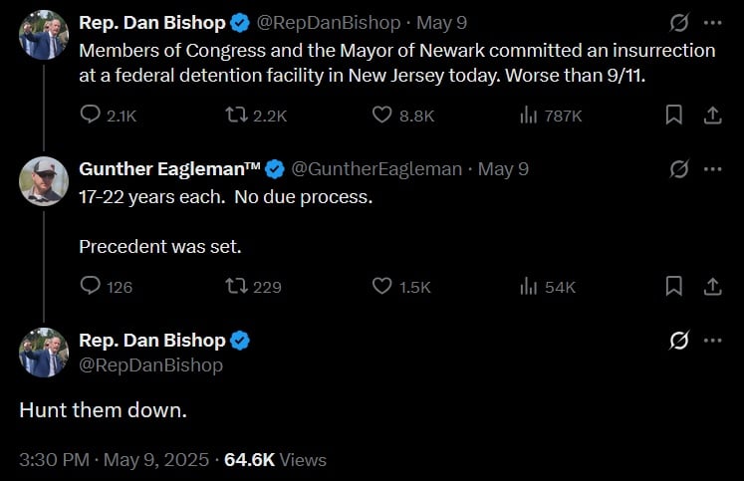Bookmark Dan Bishop's first tweet
Screen dimensions: 744x481
point(674,116)
